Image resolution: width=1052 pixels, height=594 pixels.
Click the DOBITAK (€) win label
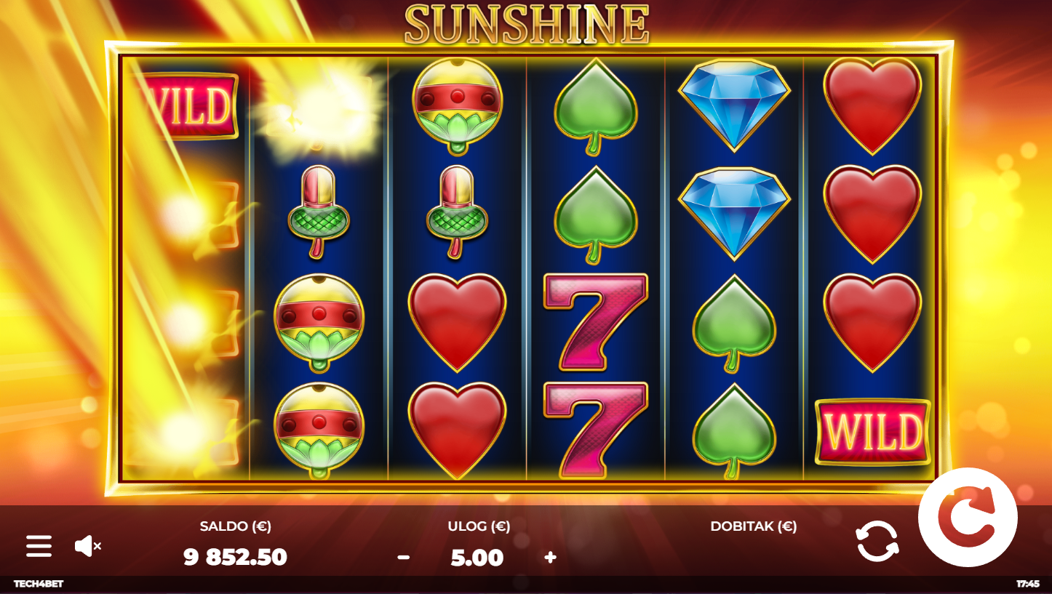[754, 526]
